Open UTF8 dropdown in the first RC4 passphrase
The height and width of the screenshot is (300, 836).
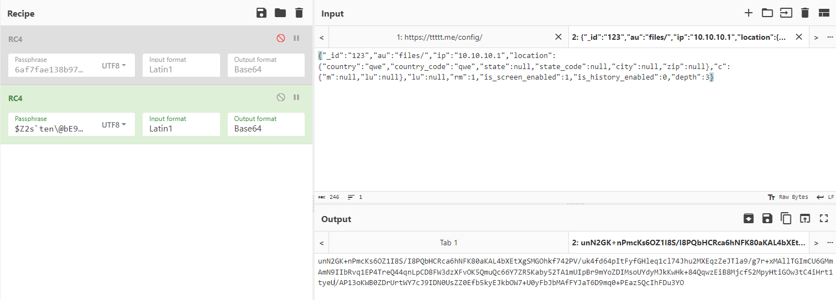click(114, 65)
